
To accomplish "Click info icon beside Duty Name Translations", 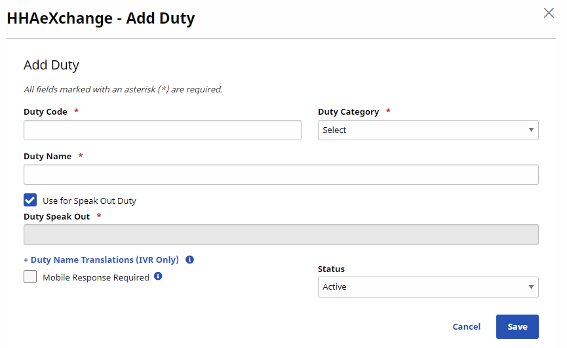I will [x=189, y=260].
